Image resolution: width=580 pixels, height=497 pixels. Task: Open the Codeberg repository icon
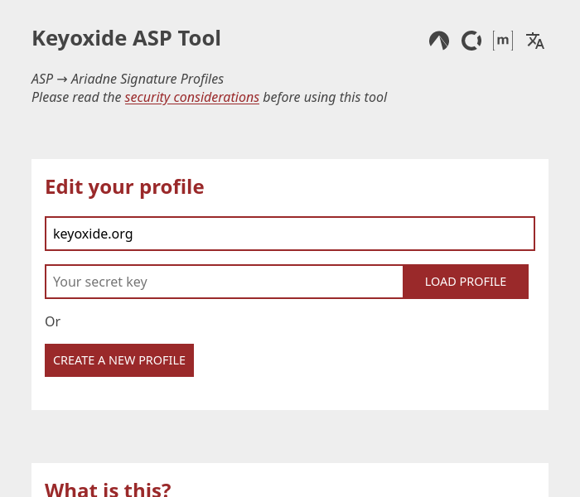click(x=439, y=41)
